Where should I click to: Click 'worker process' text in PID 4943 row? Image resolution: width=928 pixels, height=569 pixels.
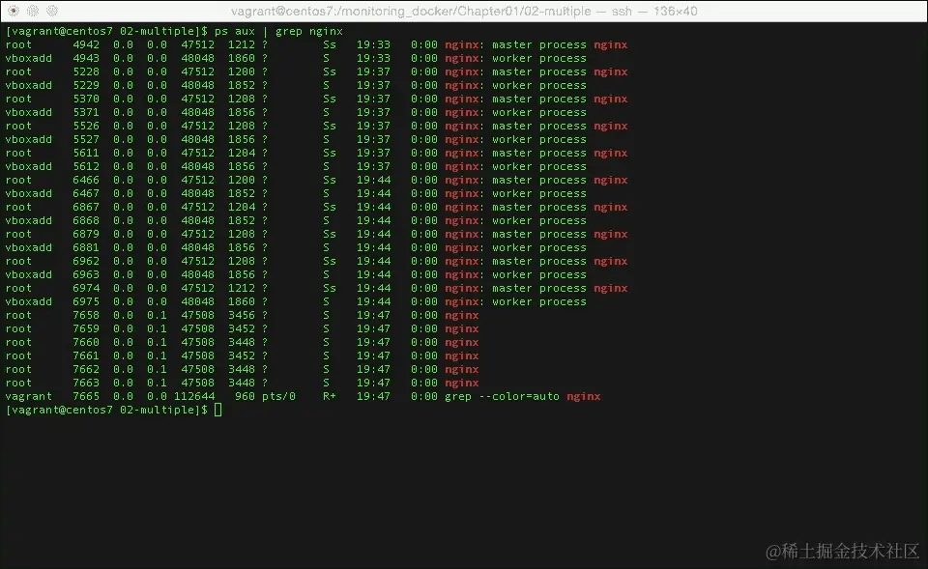point(539,59)
